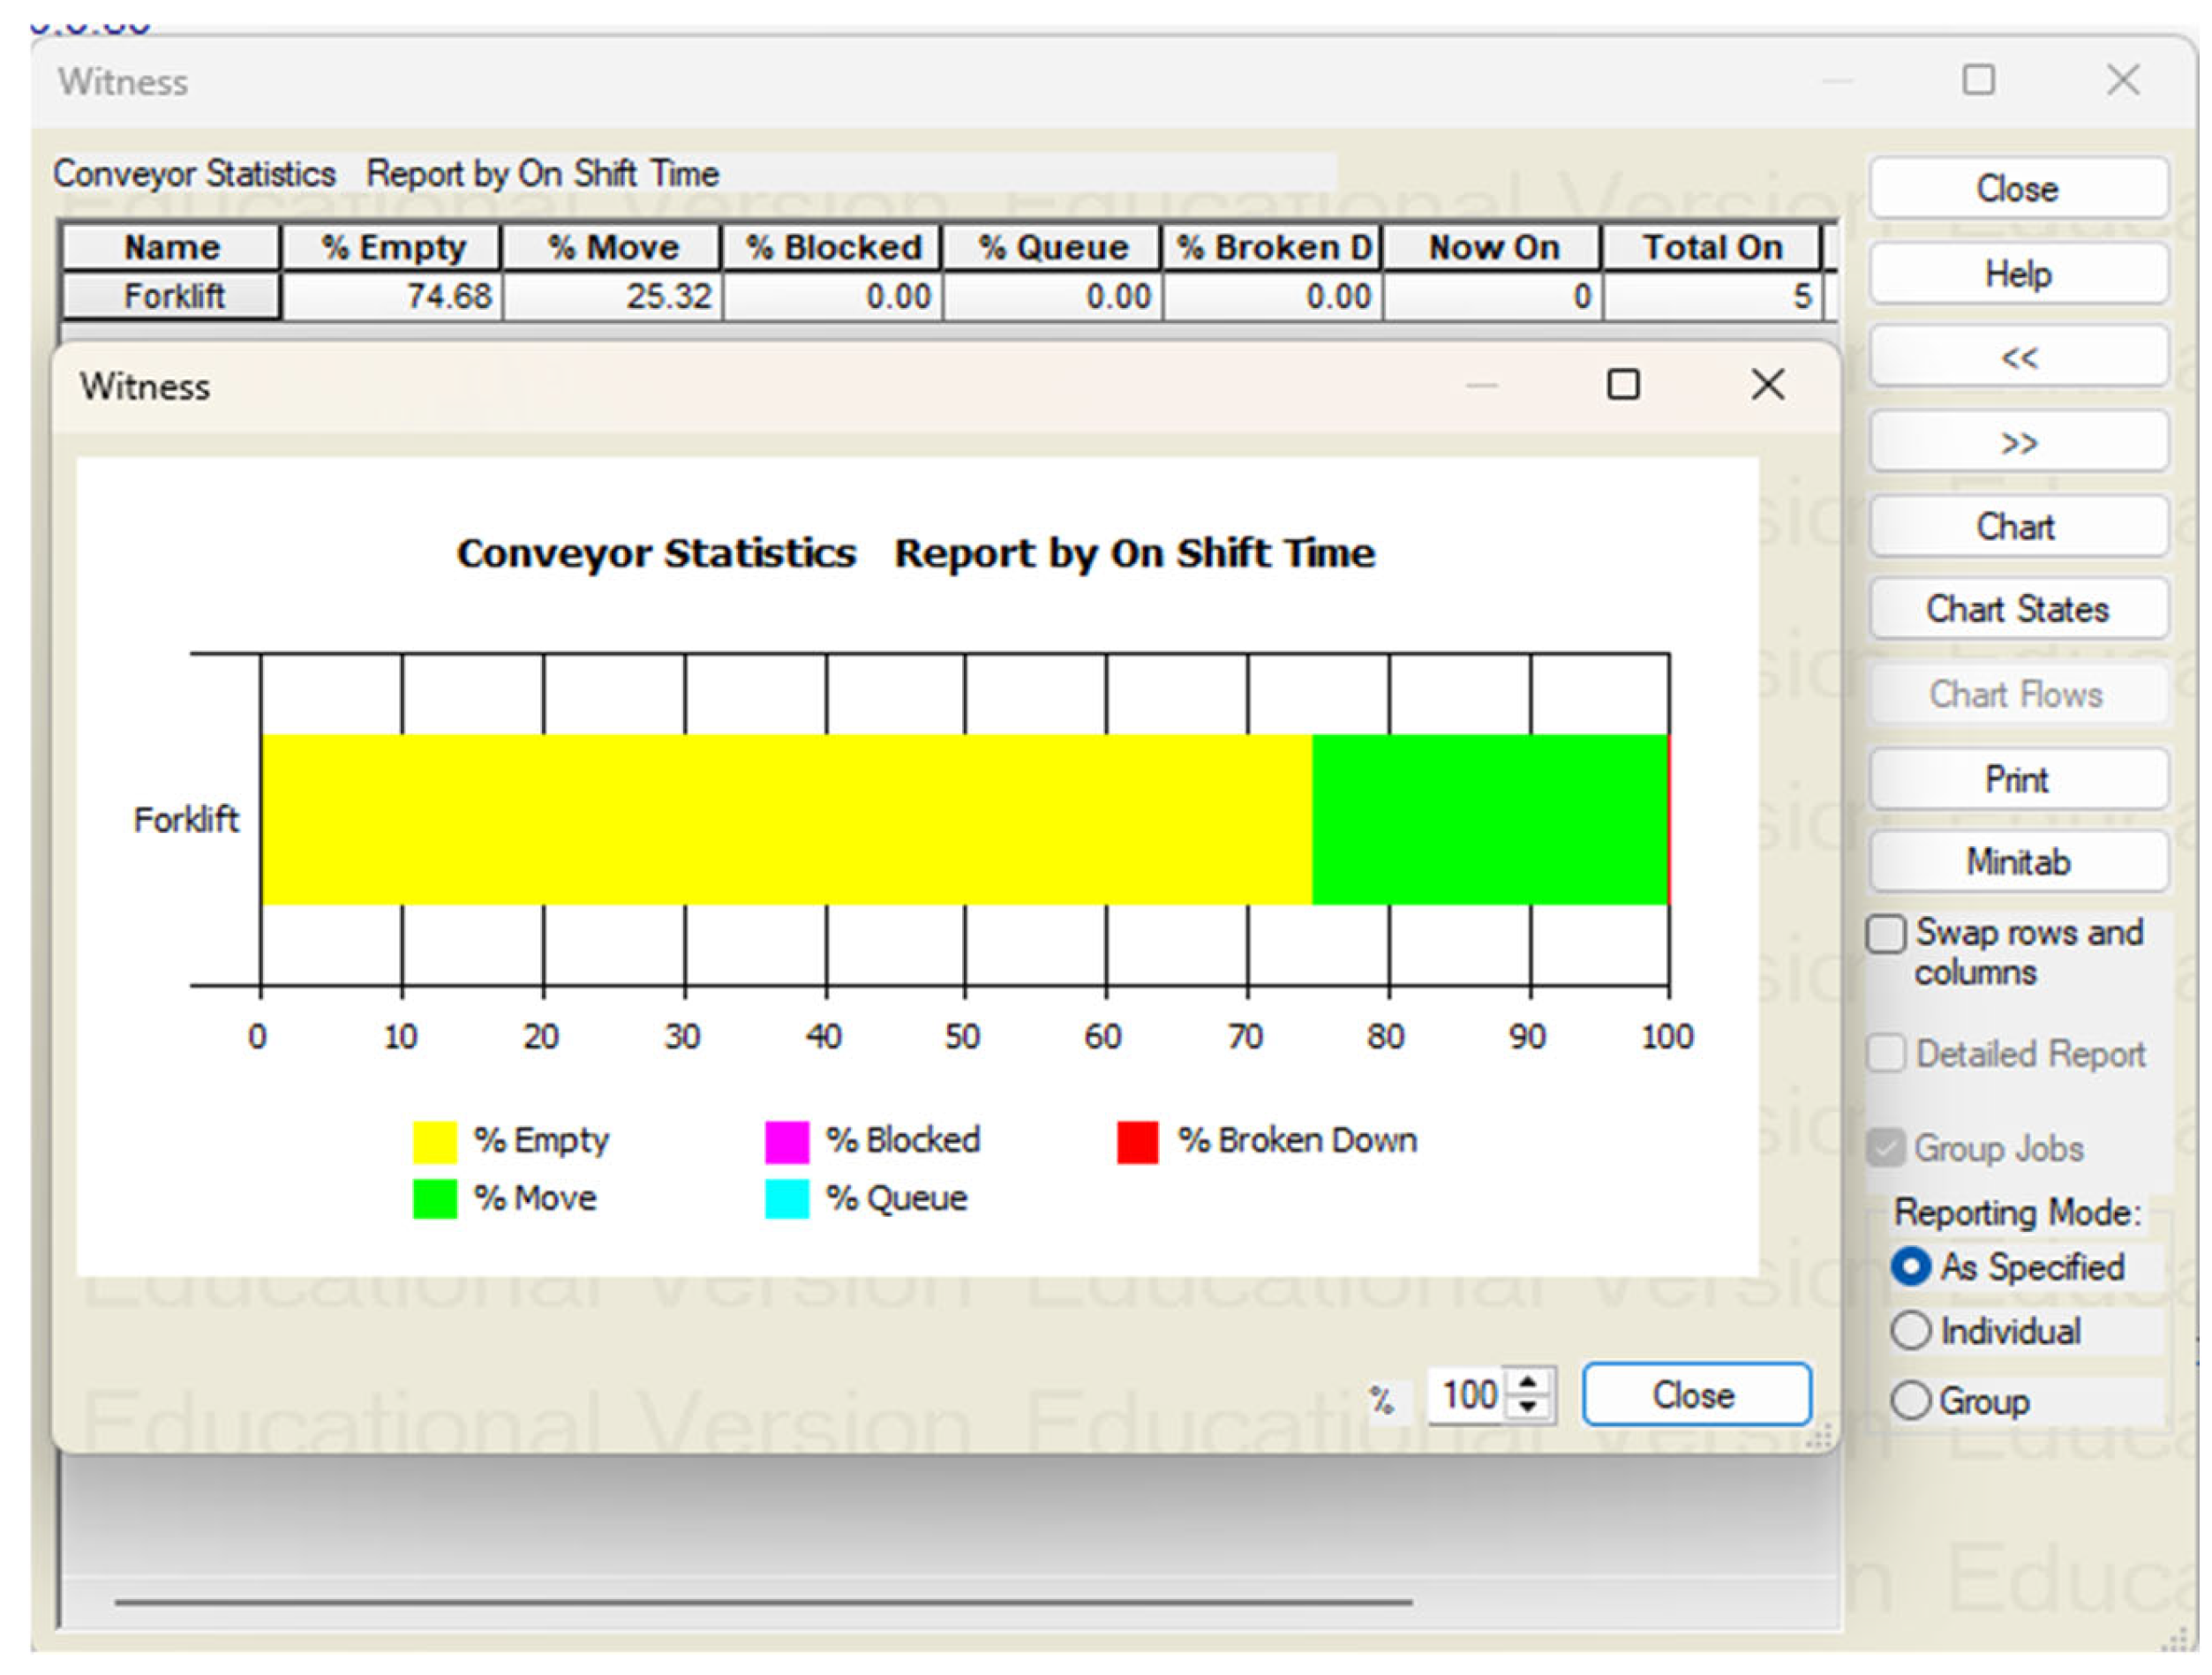Click the Print button
Viewport: 2212px width, 1675px height.
click(2017, 779)
